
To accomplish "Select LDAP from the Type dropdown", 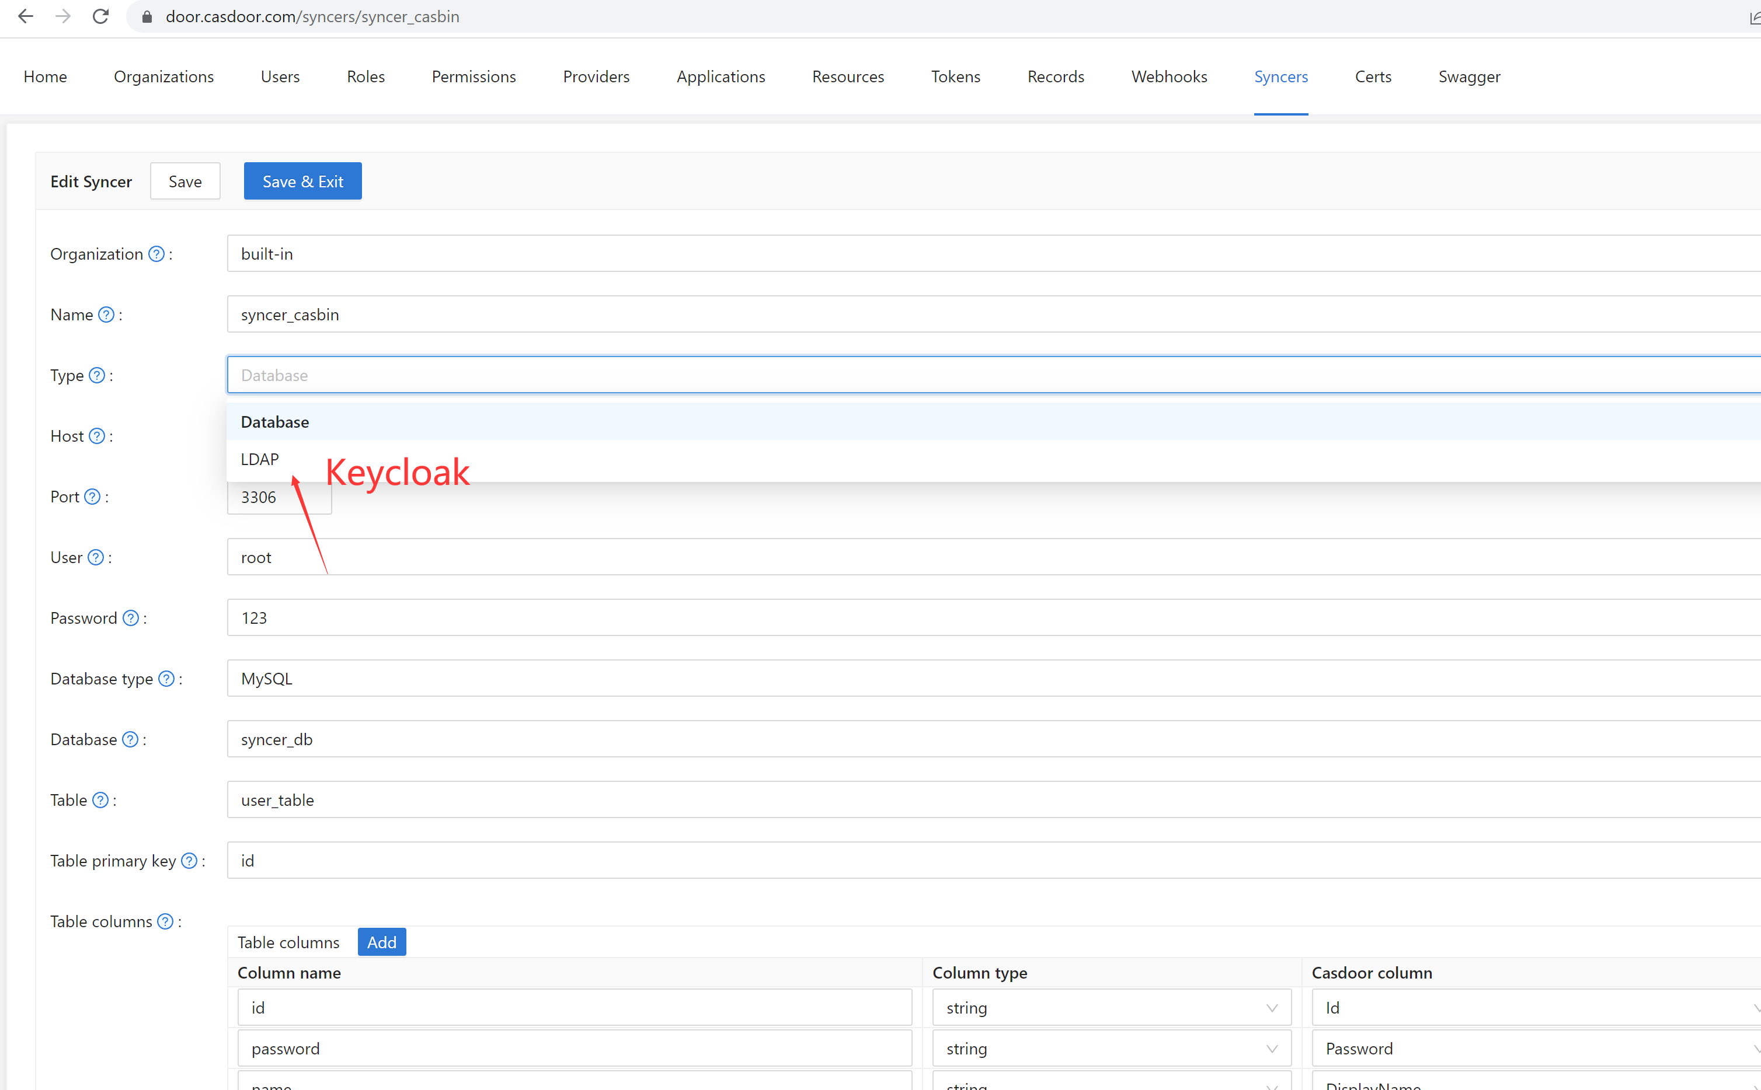I will 260,459.
